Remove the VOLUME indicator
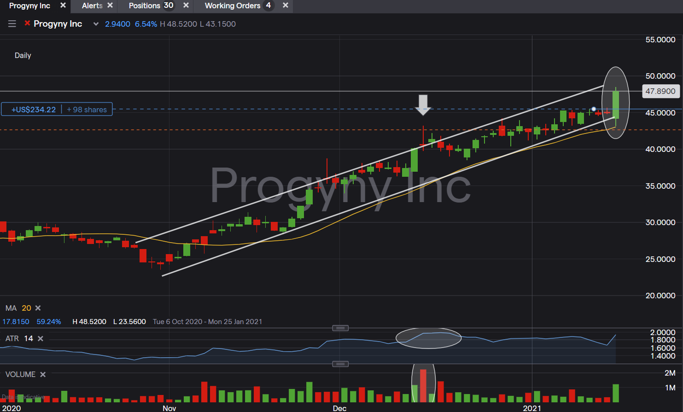Viewport: 683px width, 412px height. pyautogui.click(x=43, y=374)
